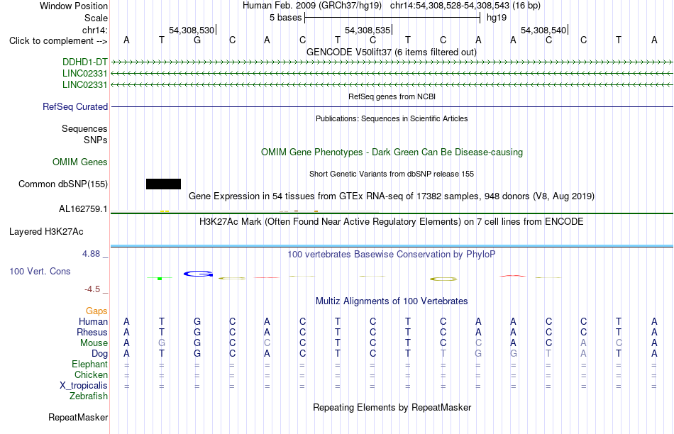Click the Sequences track label
This screenshot has width=674, height=434.
point(84,128)
